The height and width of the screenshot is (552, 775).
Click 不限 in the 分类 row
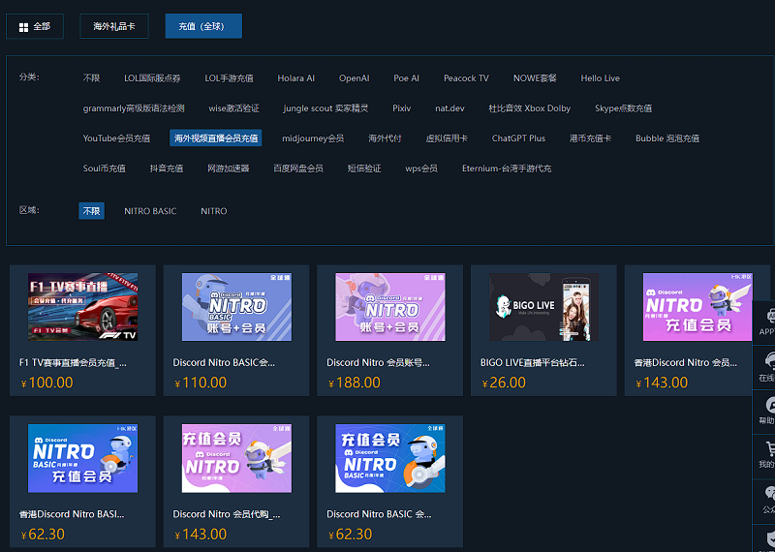tap(91, 78)
